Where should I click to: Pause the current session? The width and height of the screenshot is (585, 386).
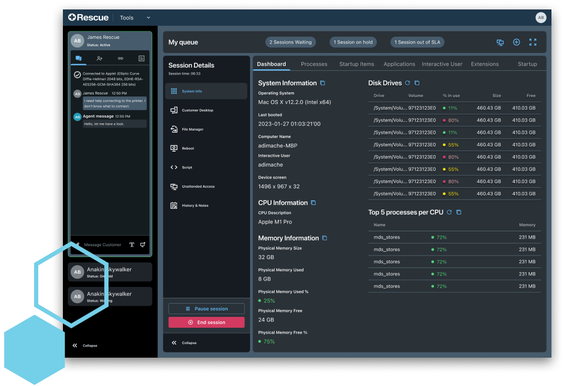tap(206, 308)
